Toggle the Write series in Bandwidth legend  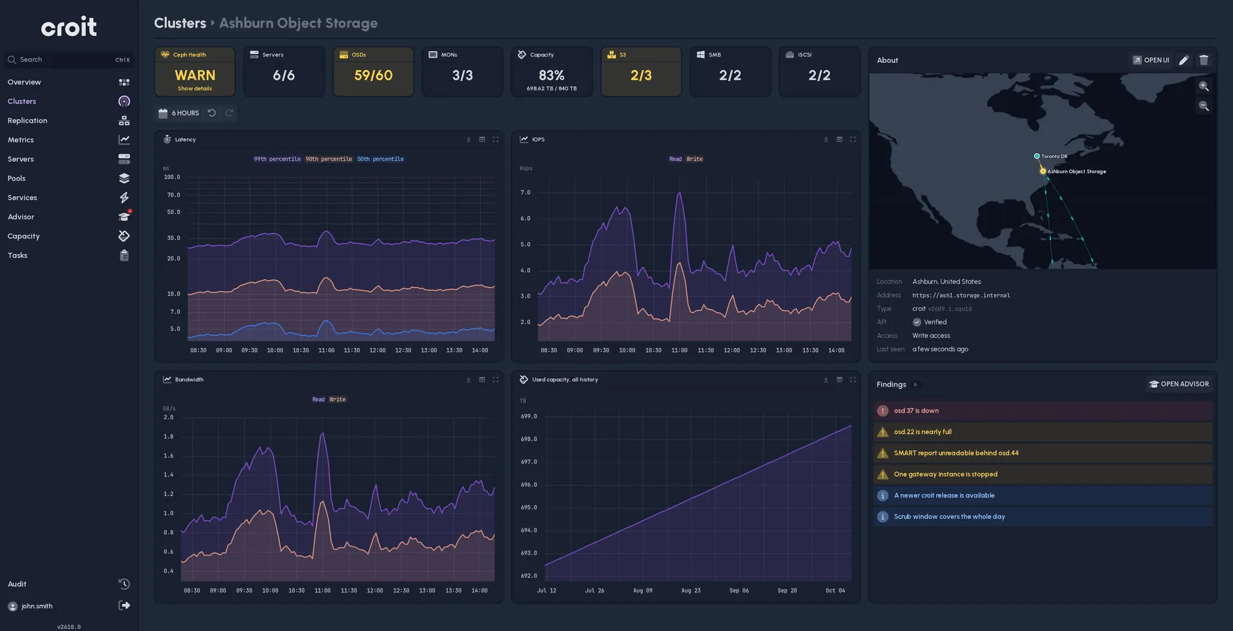tap(337, 399)
